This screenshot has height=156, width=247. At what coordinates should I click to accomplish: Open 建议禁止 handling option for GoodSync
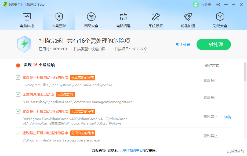[210, 80]
